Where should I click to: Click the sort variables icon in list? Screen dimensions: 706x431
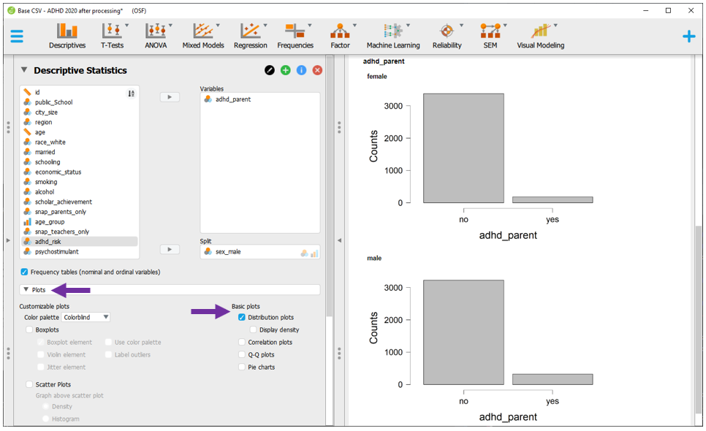pyautogui.click(x=132, y=94)
